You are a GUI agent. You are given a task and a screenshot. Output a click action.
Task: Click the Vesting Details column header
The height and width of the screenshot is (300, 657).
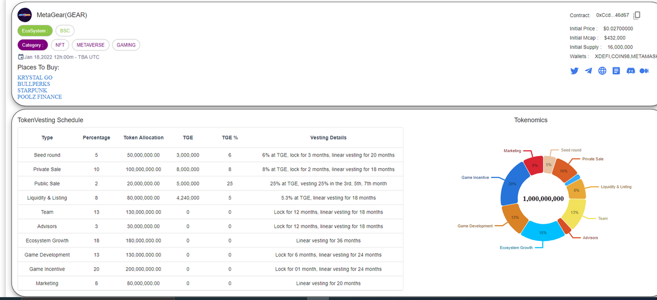pos(328,137)
